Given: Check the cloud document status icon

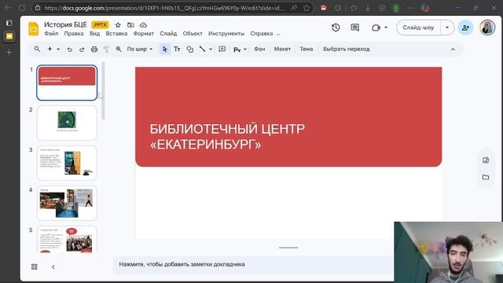Looking at the screenshot, I should 143,25.
